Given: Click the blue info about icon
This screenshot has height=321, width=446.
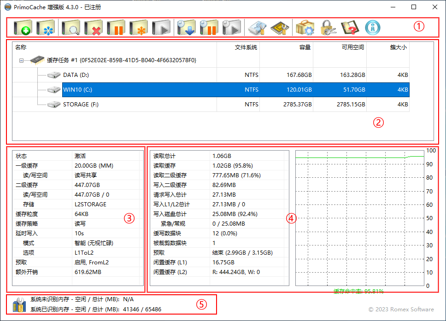Looking at the screenshot, I should (373, 28).
